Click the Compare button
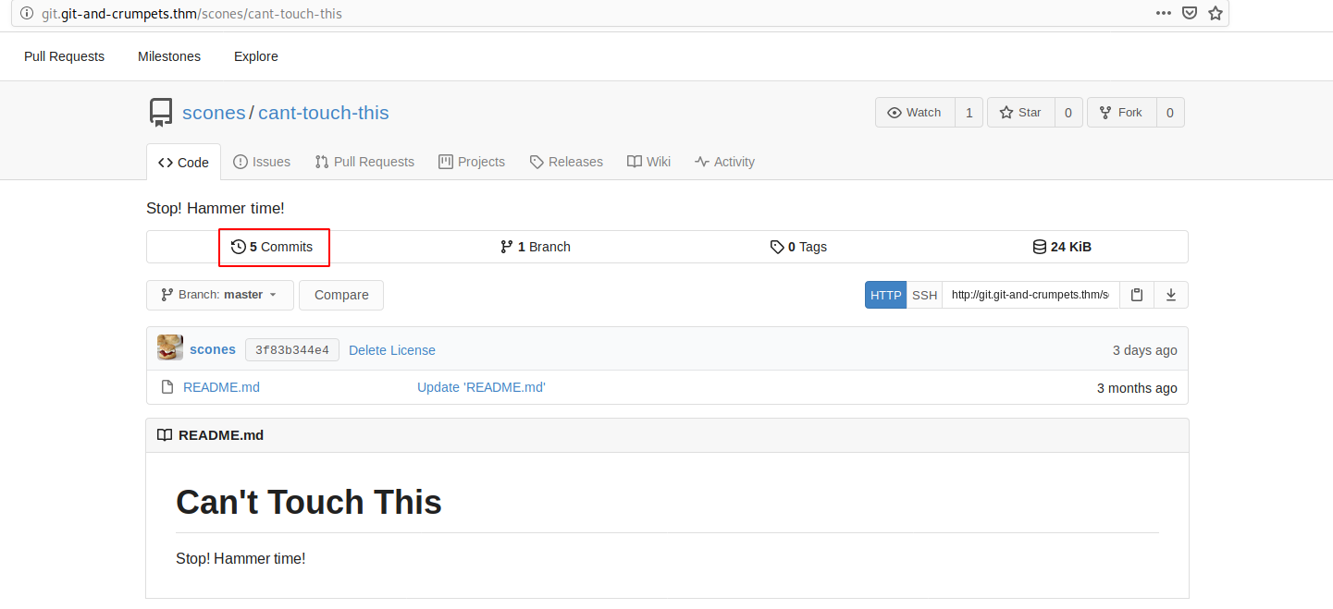This screenshot has width=1333, height=609. pos(341,295)
